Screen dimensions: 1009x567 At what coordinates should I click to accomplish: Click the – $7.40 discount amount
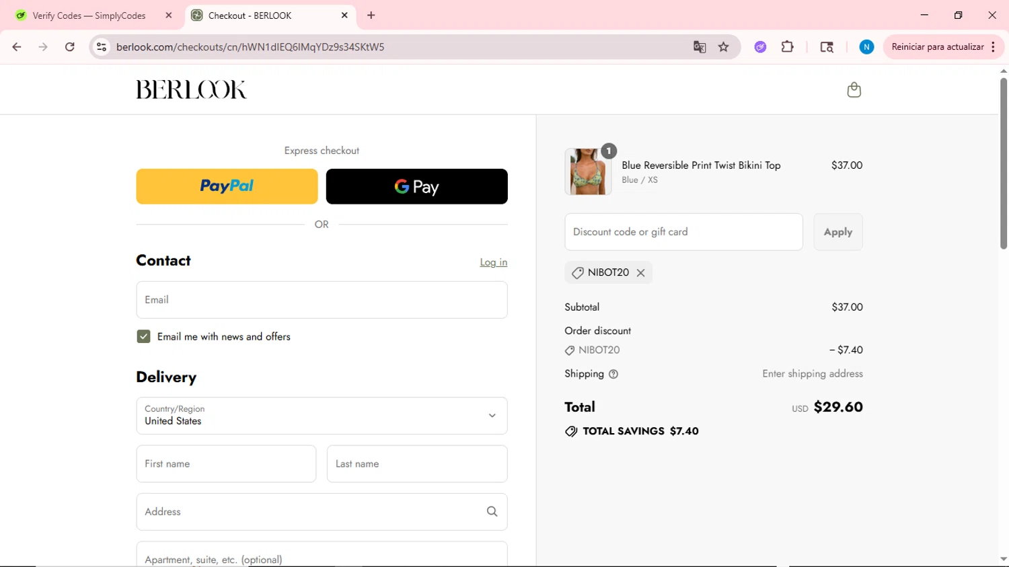846,350
